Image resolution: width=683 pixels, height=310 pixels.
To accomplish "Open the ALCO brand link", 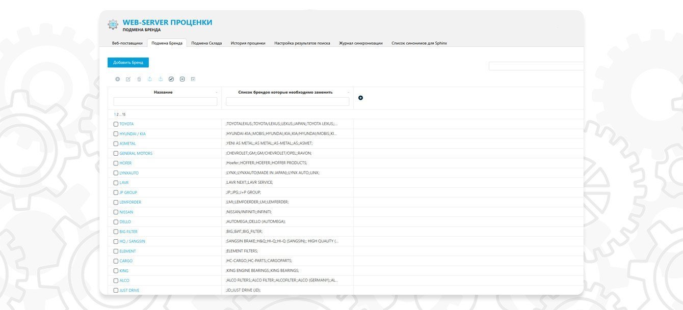I will [x=124, y=280].
